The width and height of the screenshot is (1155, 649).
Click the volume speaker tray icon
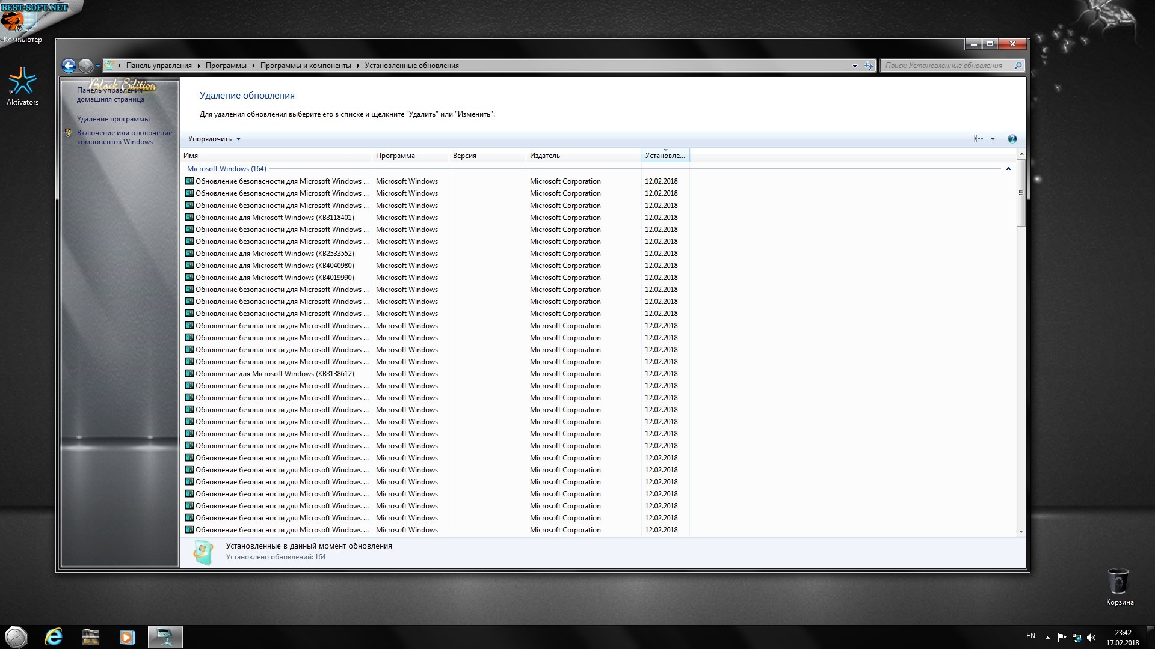click(x=1091, y=638)
